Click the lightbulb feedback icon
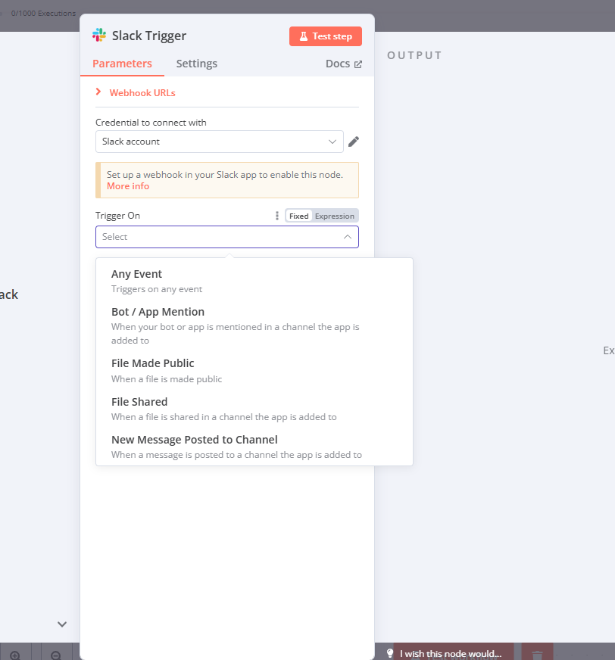The width and height of the screenshot is (615, 660). point(391,653)
